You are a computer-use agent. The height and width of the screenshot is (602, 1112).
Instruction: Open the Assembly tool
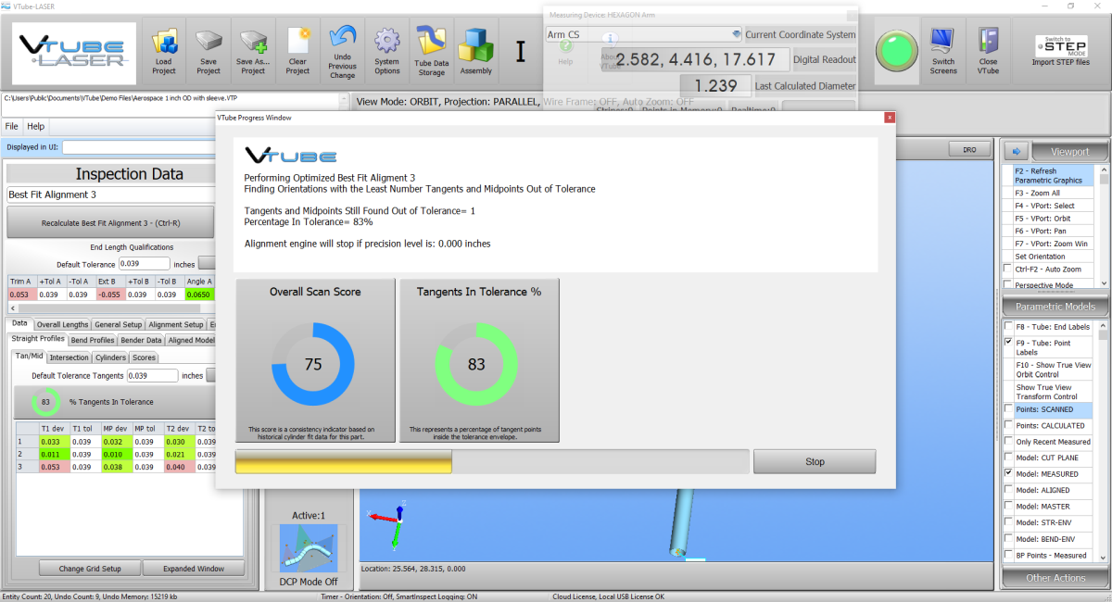pos(476,52)
